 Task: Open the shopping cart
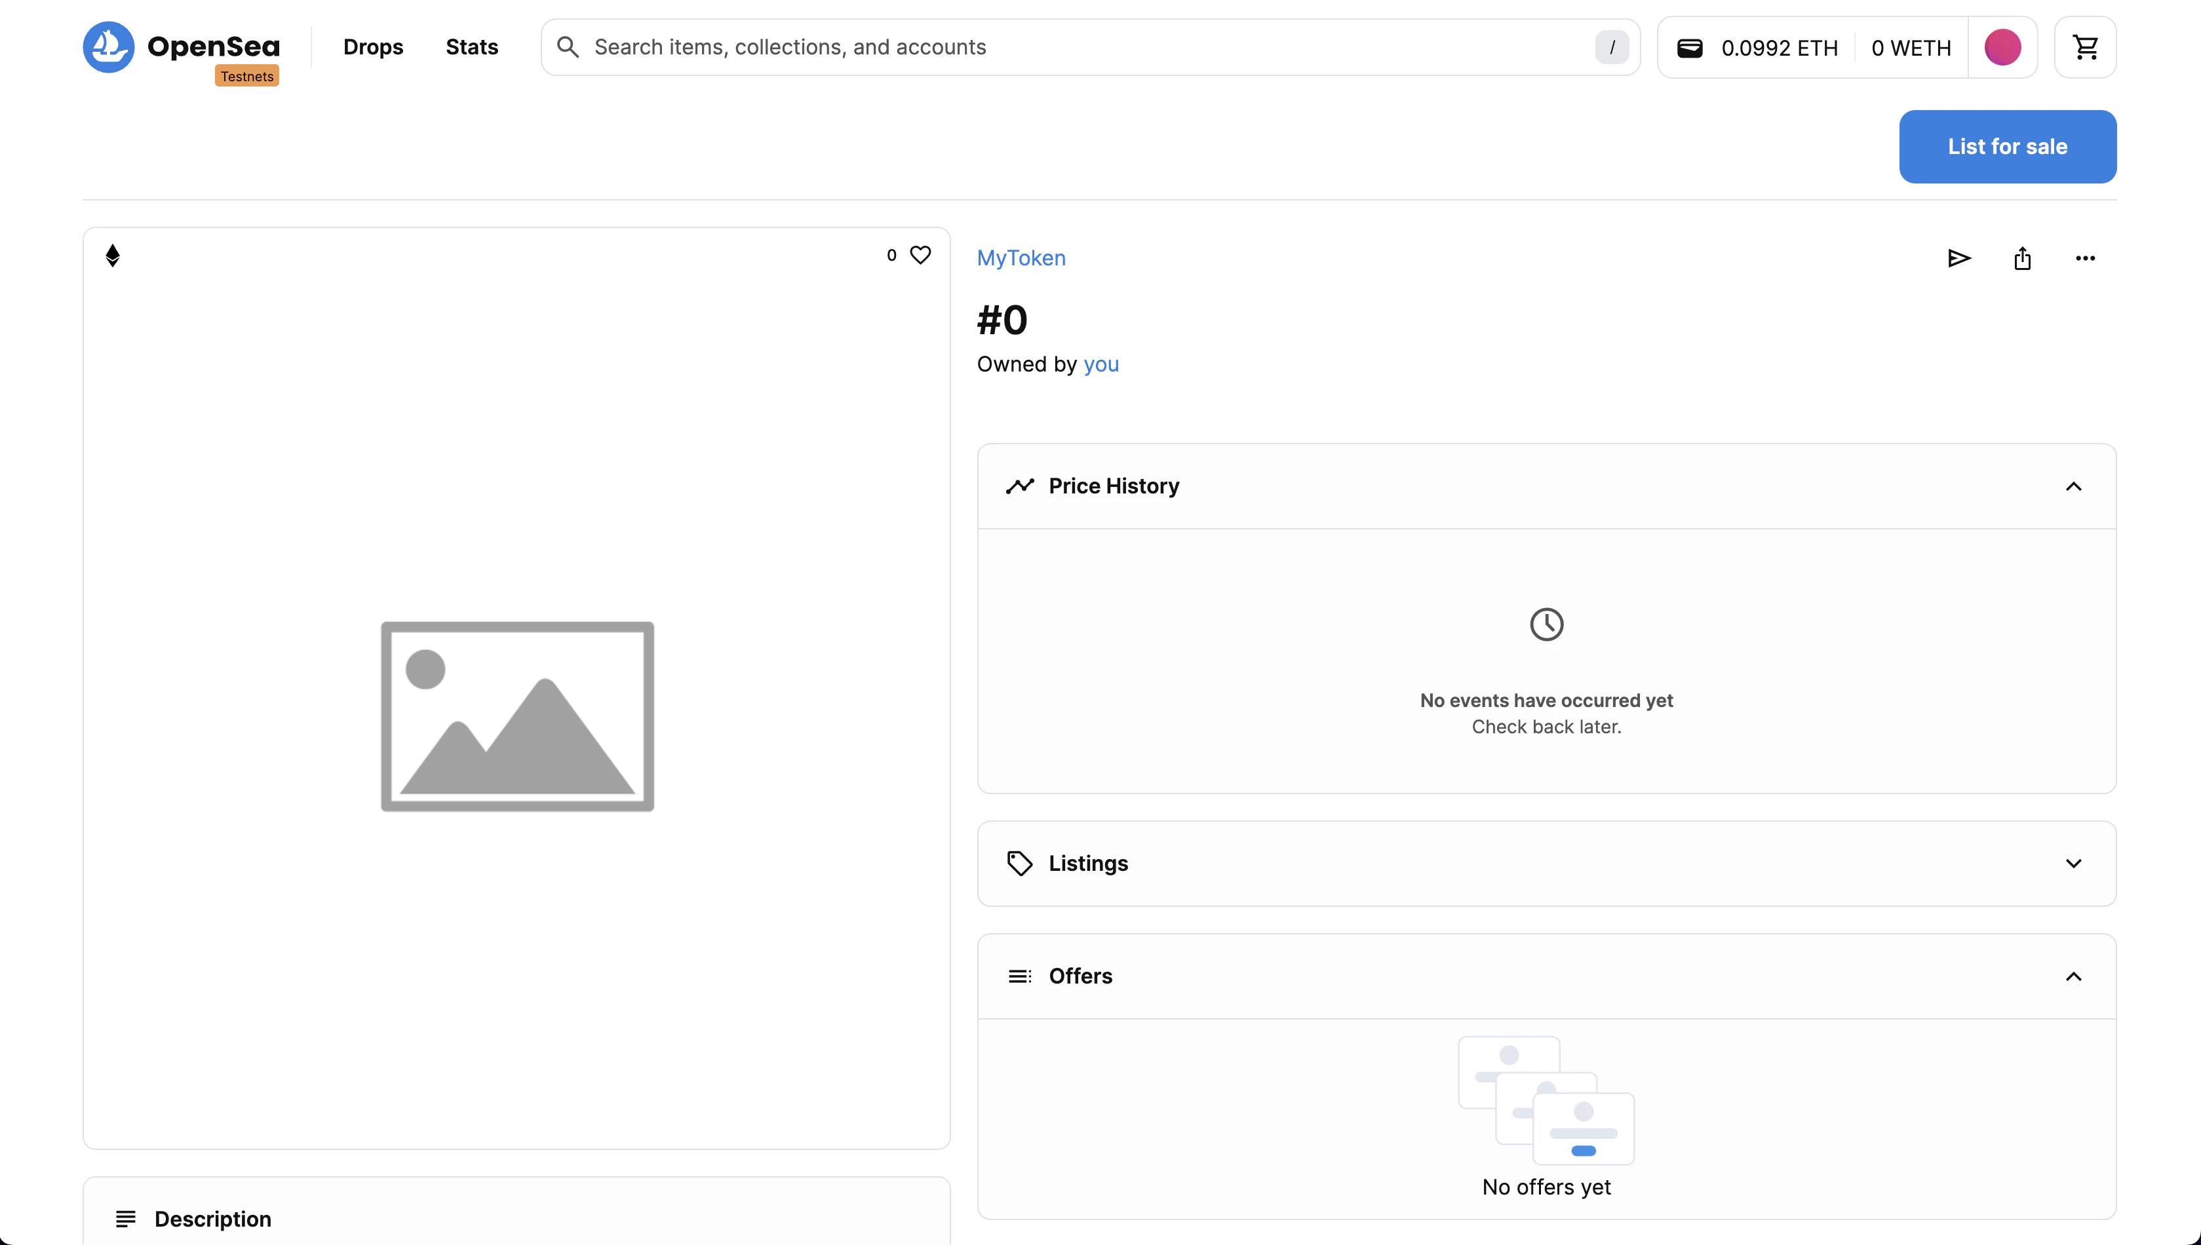[x=2085, y=47]
